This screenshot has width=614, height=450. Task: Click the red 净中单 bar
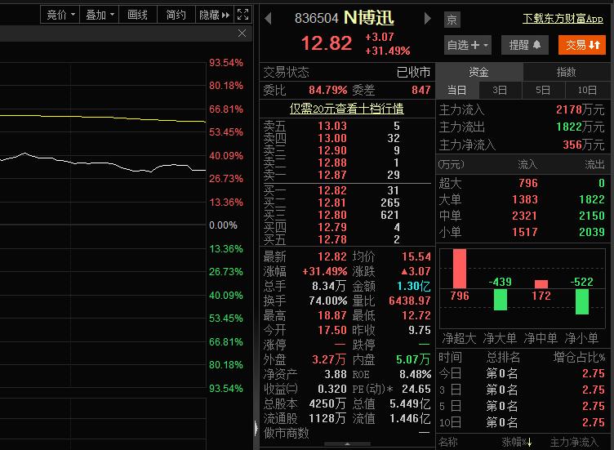pyautogui.click(x=541, y=284)
